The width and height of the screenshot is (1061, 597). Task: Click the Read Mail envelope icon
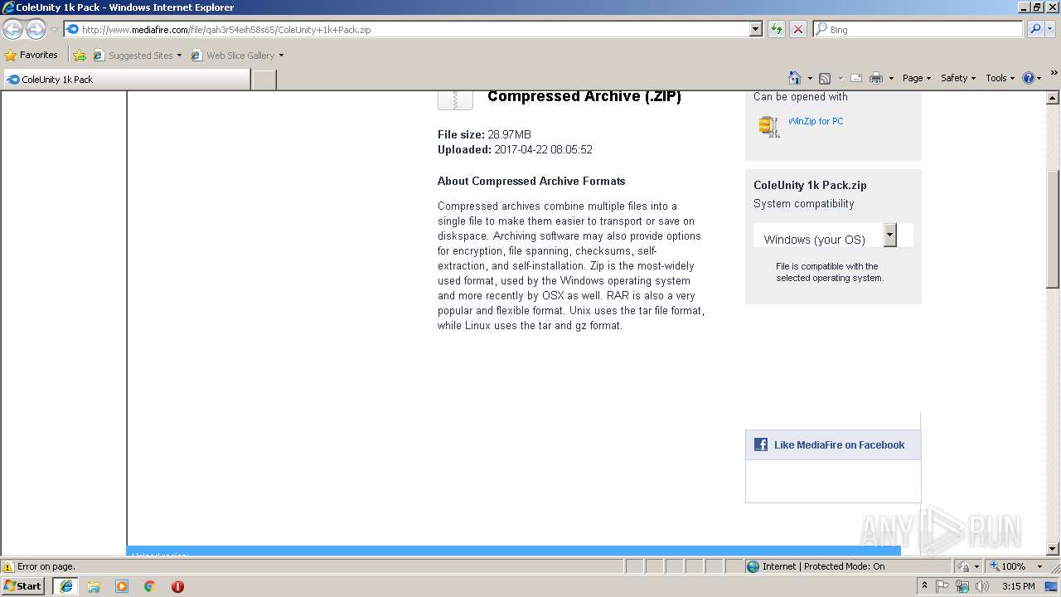pyautogui.click(x=856, y=78)
